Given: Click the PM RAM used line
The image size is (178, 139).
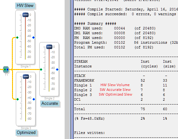Looking at the screenshot, I should [114, 38].
